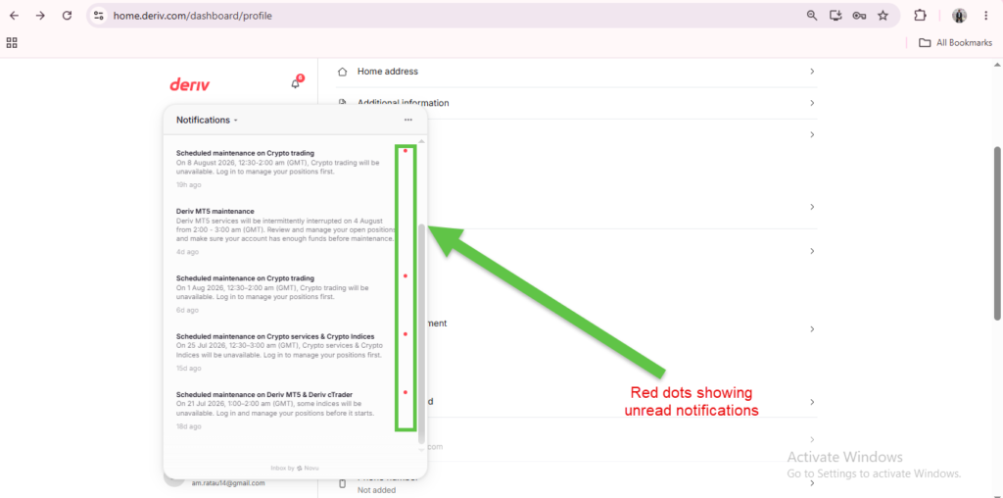The height and width of the screenshot is (498, 1003).
Task: Click the Novu link in inbox footer
Action: pyautogui.click(x=309, y=469)
